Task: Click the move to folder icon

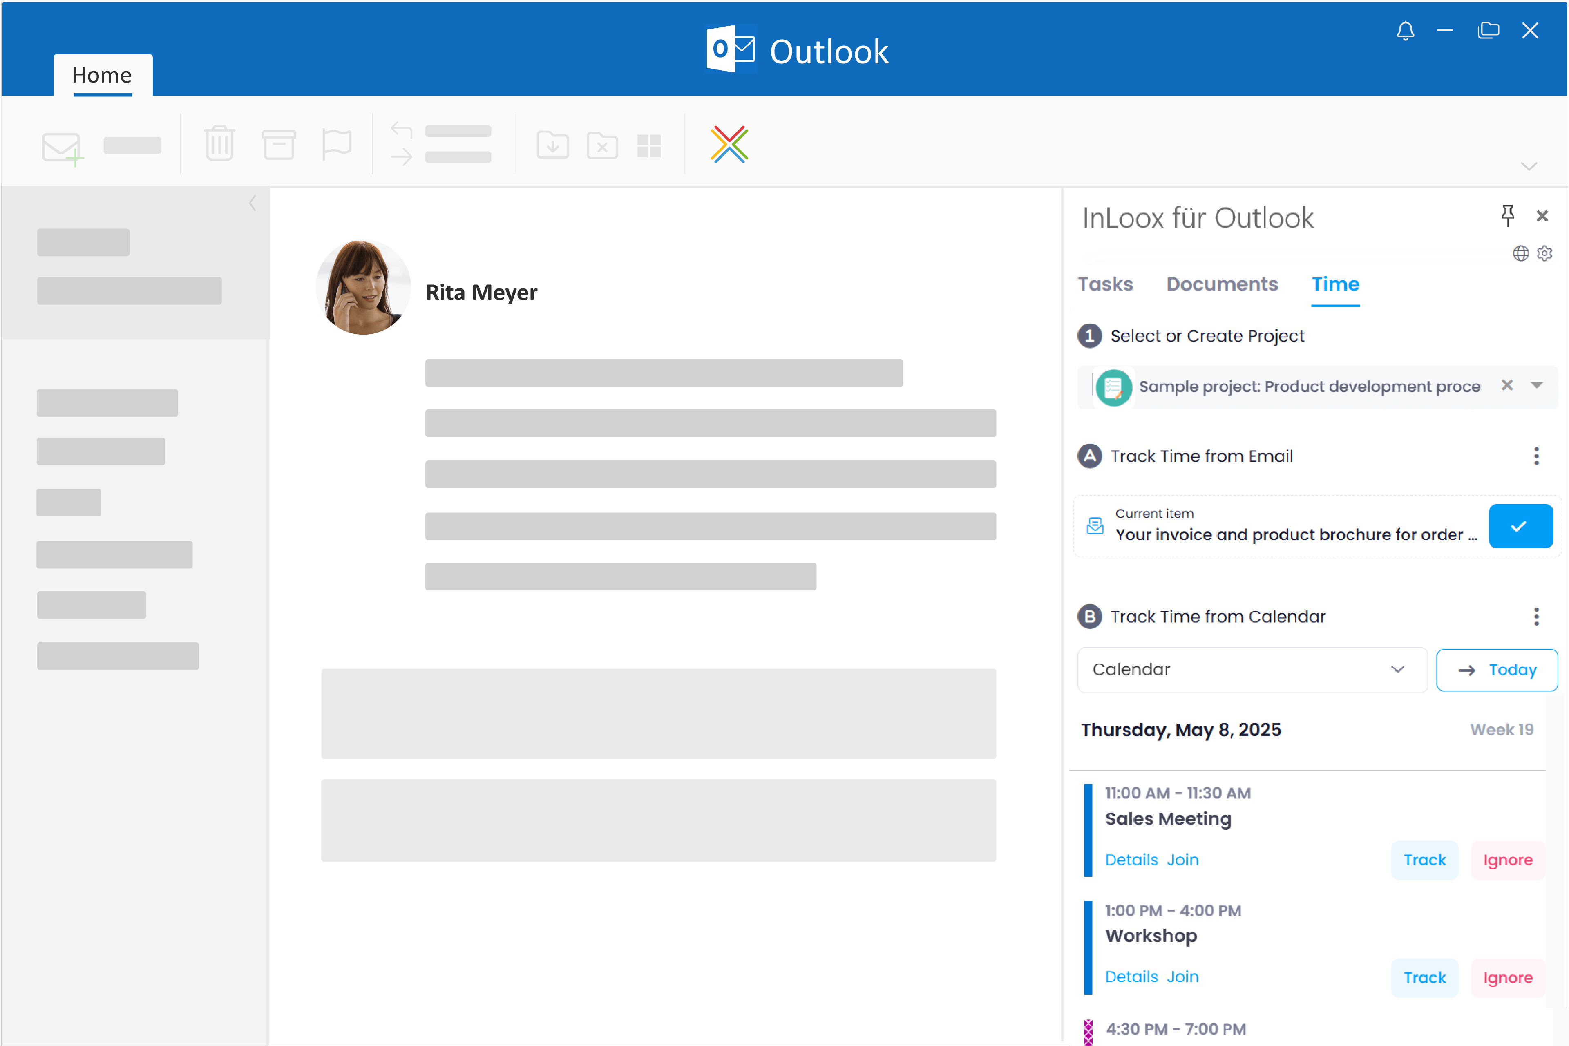Action: pos(552,145)
